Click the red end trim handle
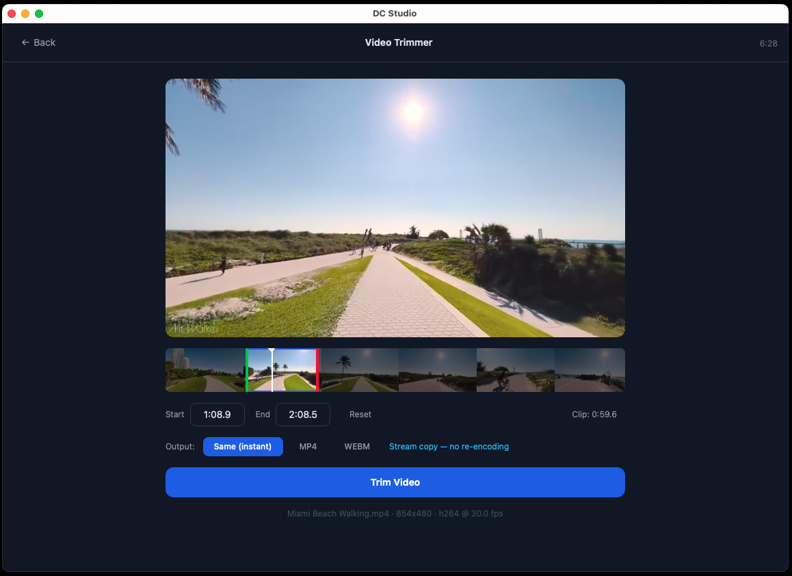792x576 pixels. pyautogui.click(x=317, y=369)
